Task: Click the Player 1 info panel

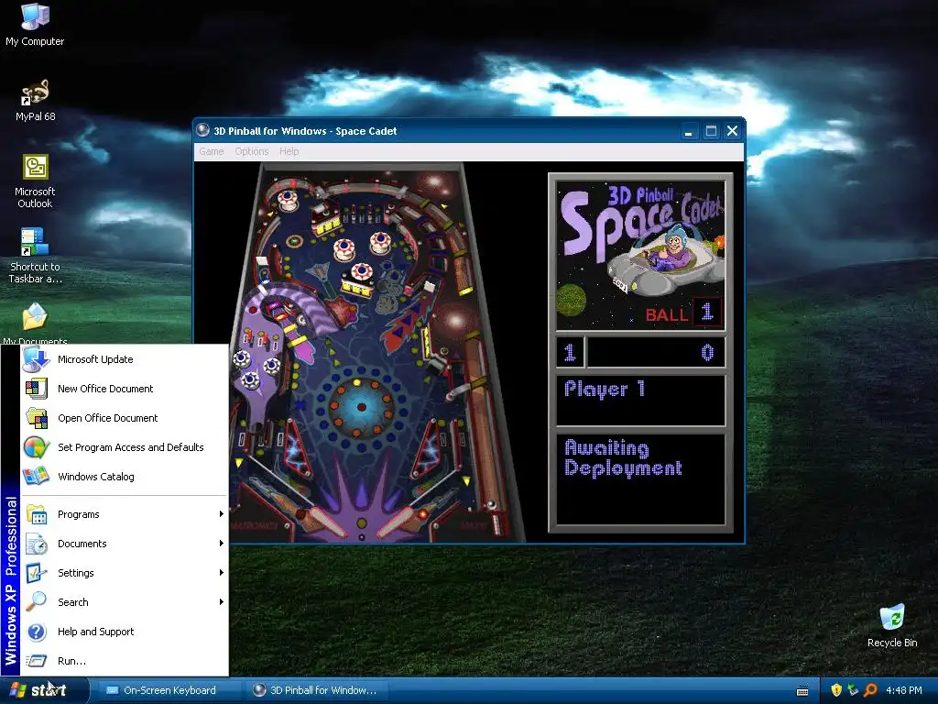Action: (x=640, y=400)
